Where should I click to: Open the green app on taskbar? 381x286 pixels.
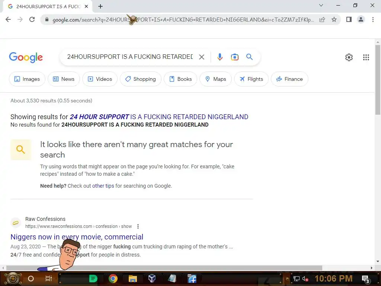point(93,279)
